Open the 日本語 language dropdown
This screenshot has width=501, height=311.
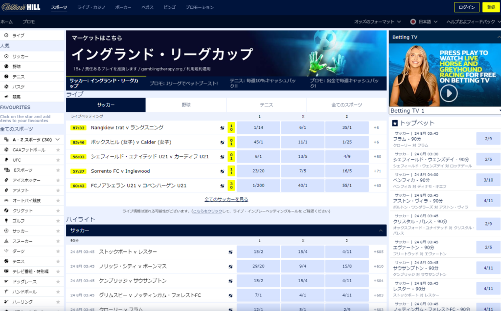(424, 21)
